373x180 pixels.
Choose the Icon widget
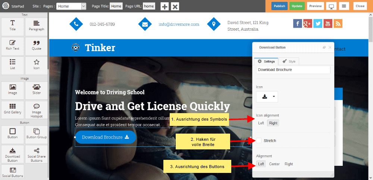[x=37, y=65]
